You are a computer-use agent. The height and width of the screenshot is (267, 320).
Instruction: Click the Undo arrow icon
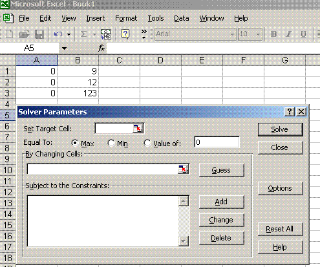click(x=58, y=34)
